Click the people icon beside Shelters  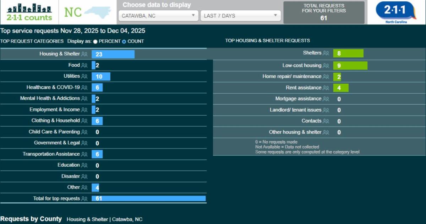[x=326, y=53]
